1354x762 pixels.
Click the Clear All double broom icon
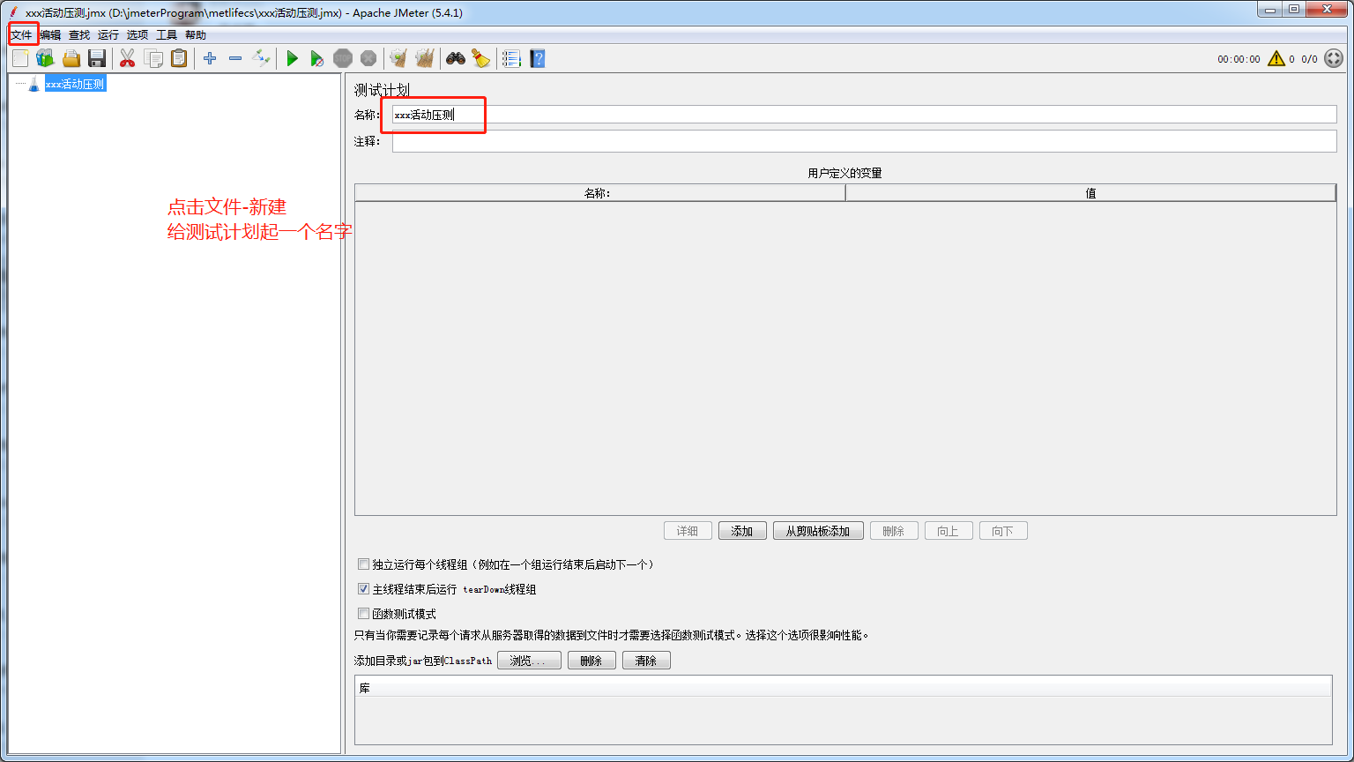[425, 58]
